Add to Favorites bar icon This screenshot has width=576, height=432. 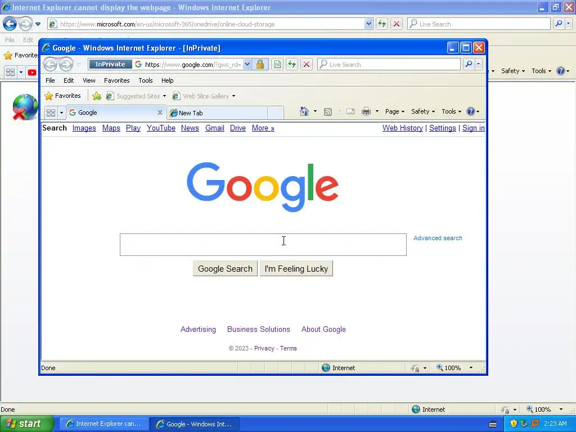coord(97,96)
